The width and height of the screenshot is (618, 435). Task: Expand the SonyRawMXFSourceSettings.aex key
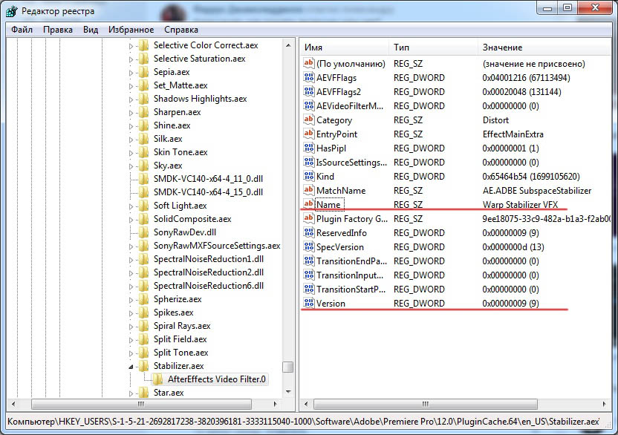coord(131,246)
